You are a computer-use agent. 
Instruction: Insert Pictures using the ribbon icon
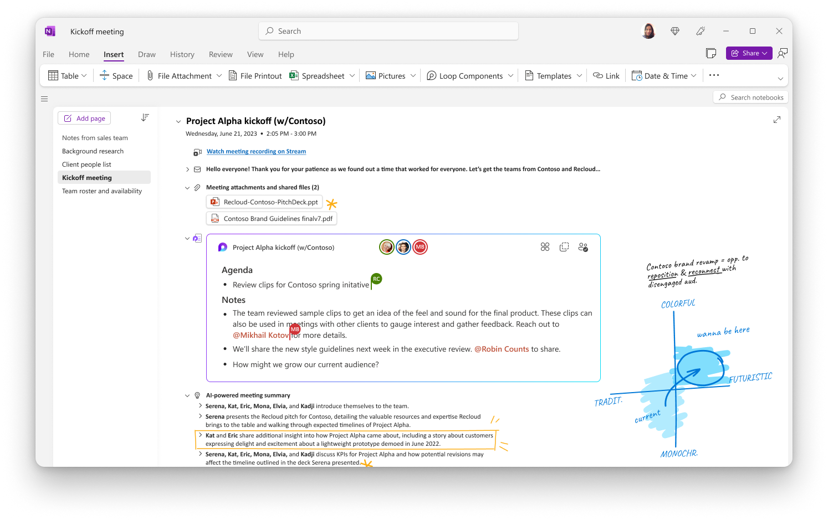click(x=390, y=75)
